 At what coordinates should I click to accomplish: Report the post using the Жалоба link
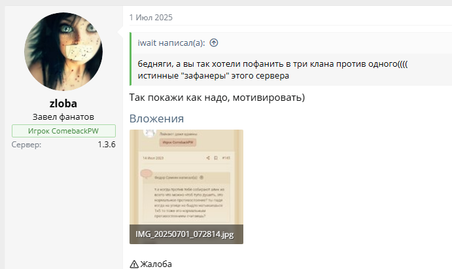(156, 264)
